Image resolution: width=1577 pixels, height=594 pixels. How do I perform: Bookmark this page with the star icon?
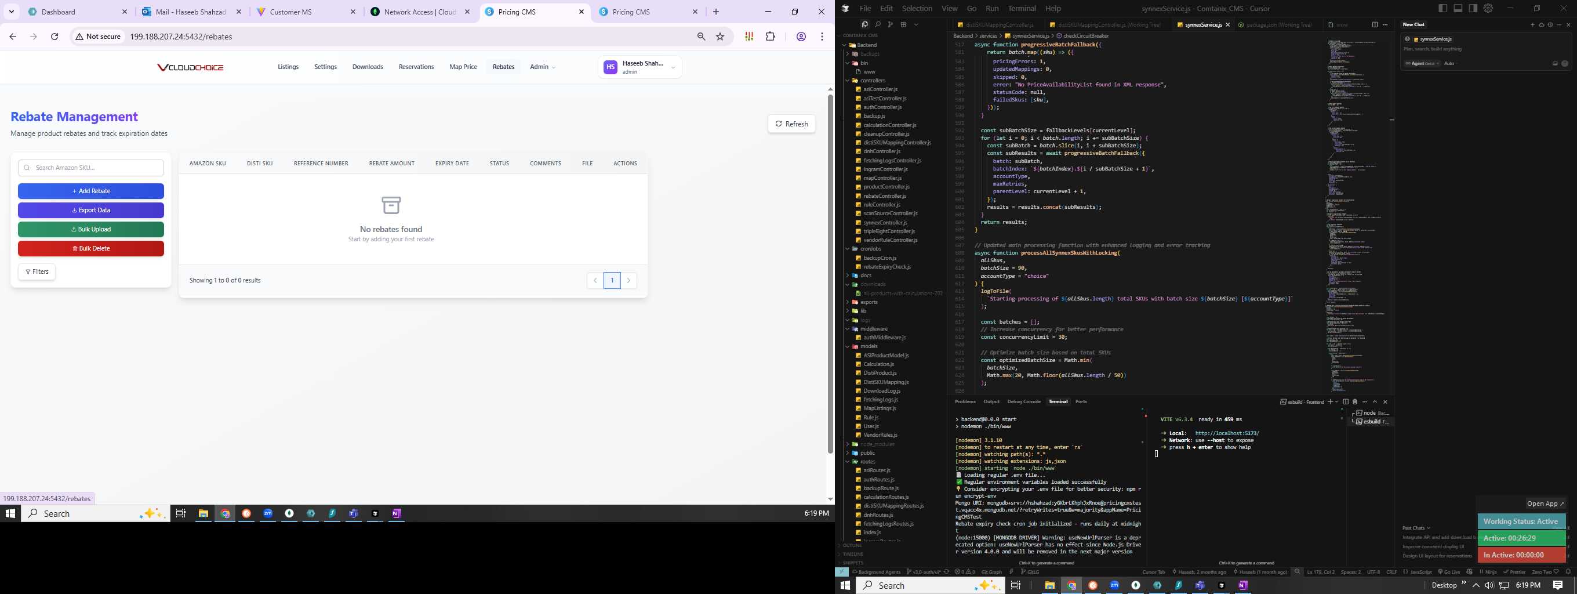(720, 37)
